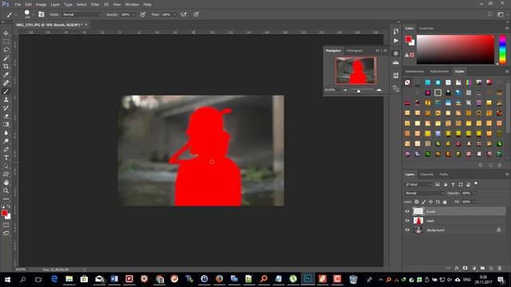The height and width of the screenshot is (287, 511).
Task: Hide the brush layer
Action: (x=407, y=211)
